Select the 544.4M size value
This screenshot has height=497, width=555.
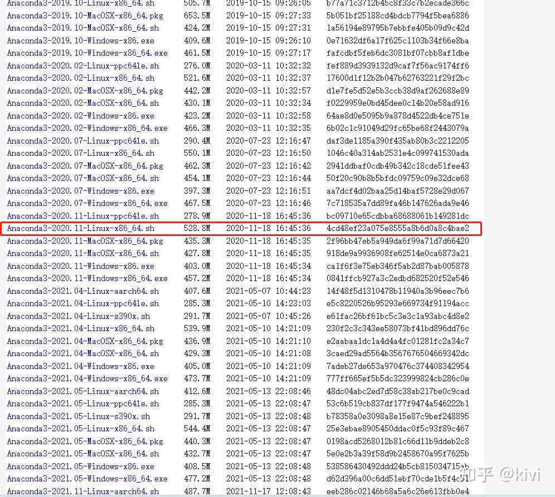(x=197, y=429)
